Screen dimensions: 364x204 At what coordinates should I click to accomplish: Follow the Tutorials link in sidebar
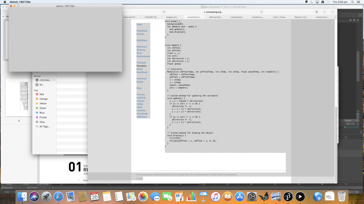pos(141,63)
